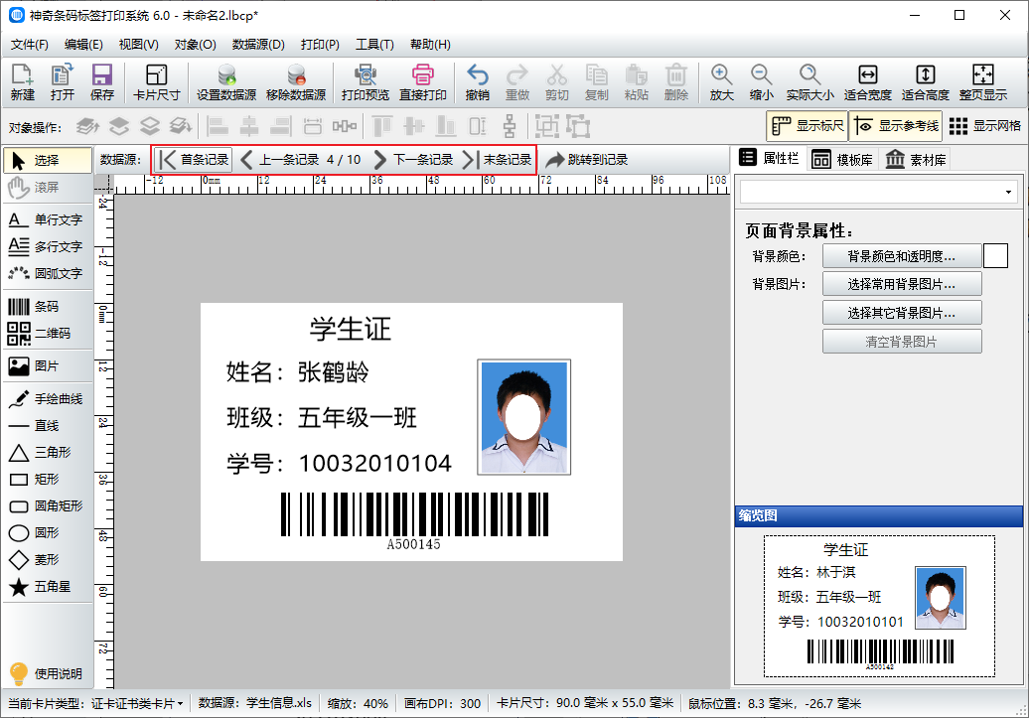
Task: Undo the last action with 撤销
Action: click(477, 82)
